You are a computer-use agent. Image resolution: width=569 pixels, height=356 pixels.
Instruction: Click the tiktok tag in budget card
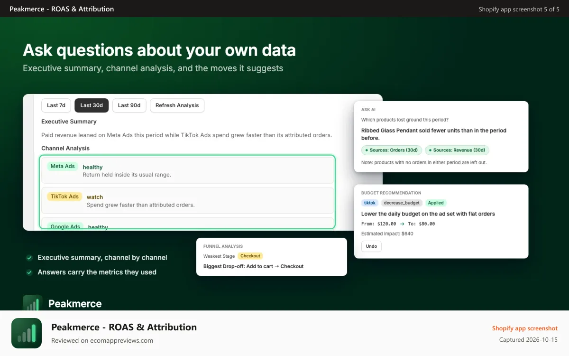(x=370, y=203)
